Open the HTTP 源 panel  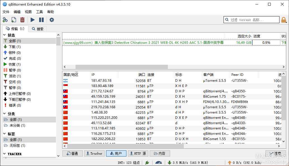point(138,153)
